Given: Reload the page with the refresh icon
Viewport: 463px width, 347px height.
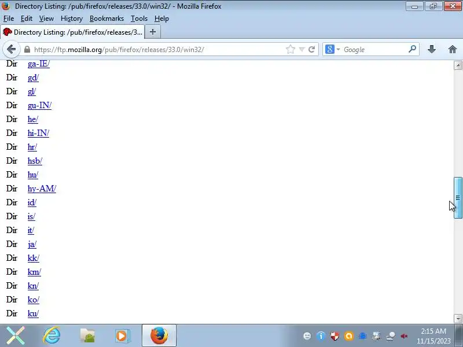Looking at the screenshot, I should (311, 49).
